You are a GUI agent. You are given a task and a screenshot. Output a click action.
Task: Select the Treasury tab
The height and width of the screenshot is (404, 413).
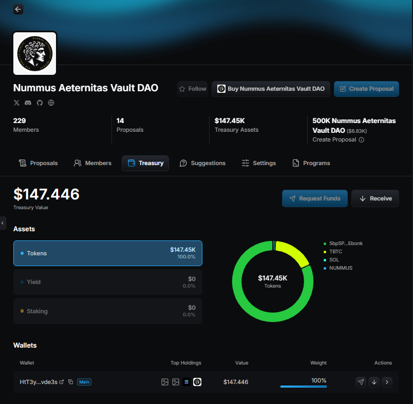[x=145, y=163]
